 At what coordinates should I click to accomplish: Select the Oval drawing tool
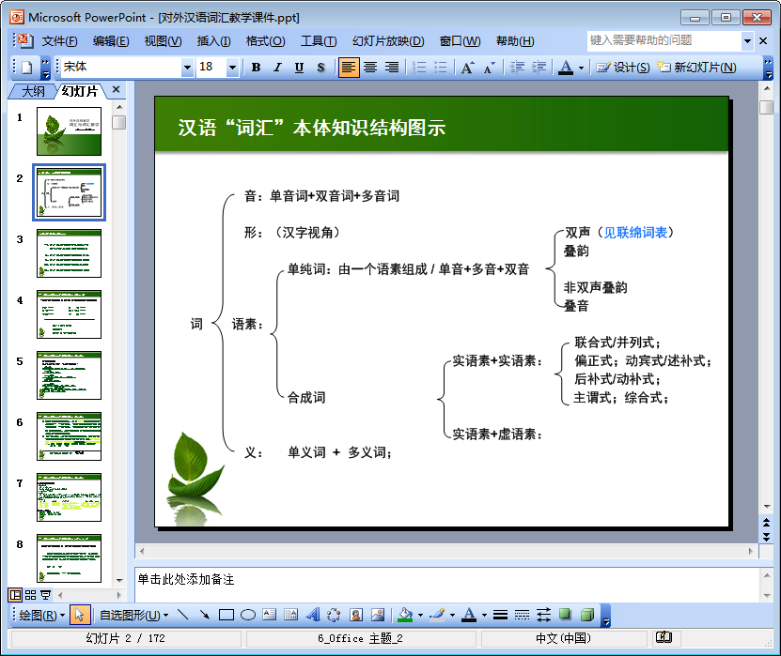click(248, 616)
